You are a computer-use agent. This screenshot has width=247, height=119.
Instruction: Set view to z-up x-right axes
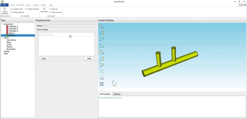click(102, 46)
